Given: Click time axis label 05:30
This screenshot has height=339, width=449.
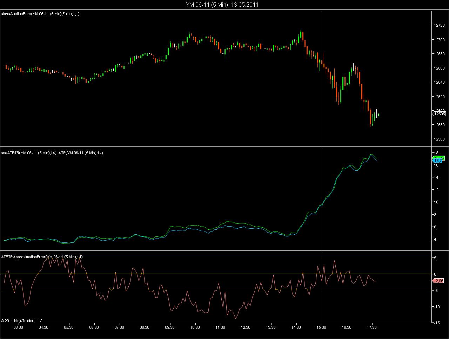Looking at the screenshot, I should (x=69, y=327).
